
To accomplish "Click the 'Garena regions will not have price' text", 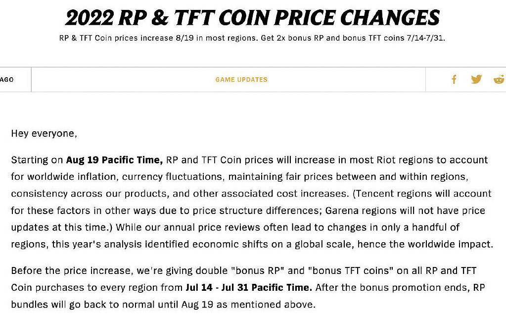I will 405,211.
